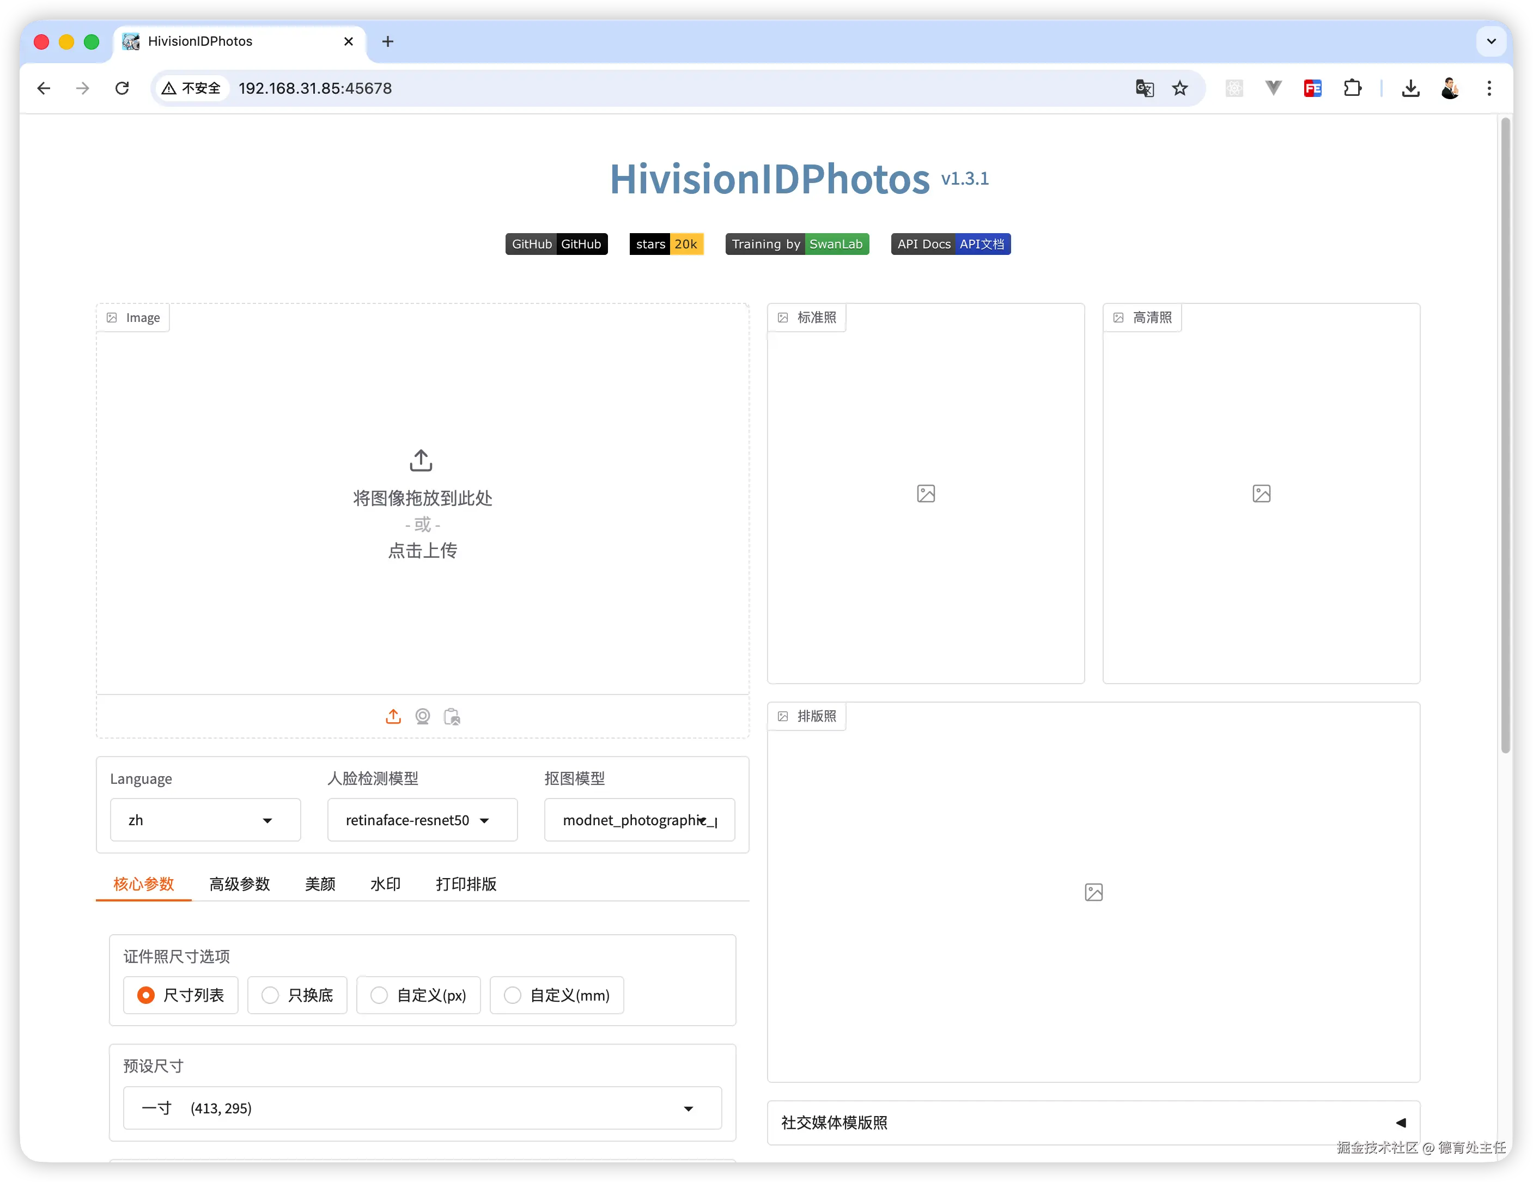Open the 人脸检测模型 dropdown
The image size is (1533, 1182).
click(423, 820)
